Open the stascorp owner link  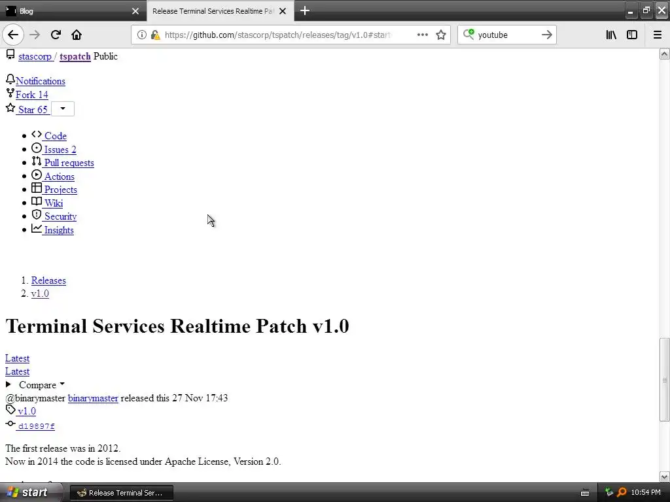pyautogui.click(x=35, y=56)
